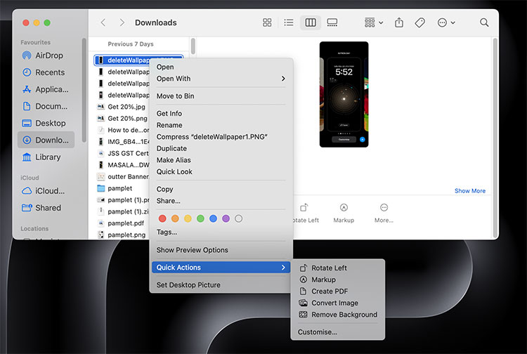Image resolution: width=527 pixels, height=354 pixels.
Task: Click the search magnifier icon in toolbar
Action: click(484, 22)
